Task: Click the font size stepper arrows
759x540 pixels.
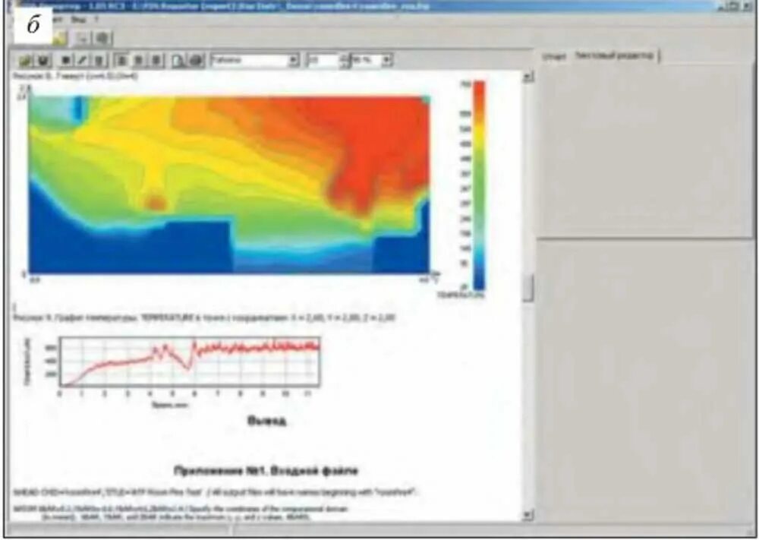Action: [x=344, y=61]
